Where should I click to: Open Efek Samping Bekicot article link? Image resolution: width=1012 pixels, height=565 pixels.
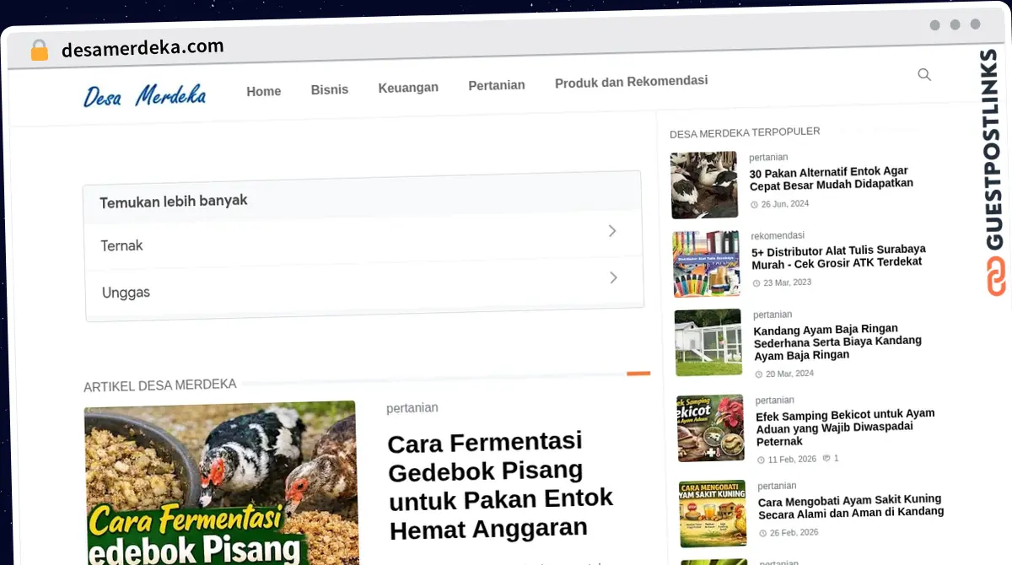click(845, 428)
